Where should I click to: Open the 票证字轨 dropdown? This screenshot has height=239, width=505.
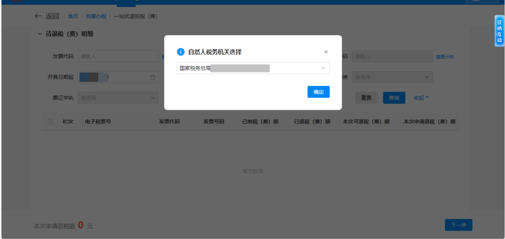pos(118,98)
